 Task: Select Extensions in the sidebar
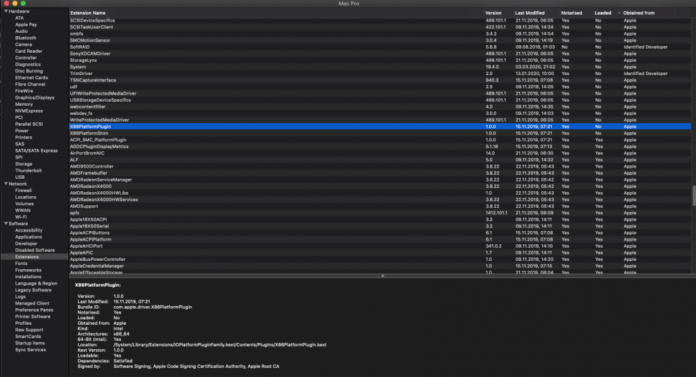pos(26,257)
